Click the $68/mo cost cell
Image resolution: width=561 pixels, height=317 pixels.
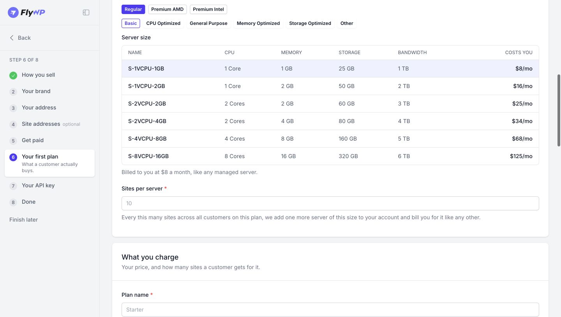522,139
